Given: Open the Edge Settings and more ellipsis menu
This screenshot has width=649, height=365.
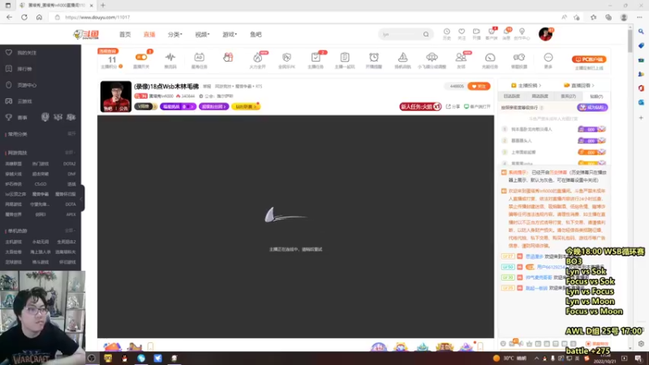Looking at the screenshot, I should tap(639, 17).
